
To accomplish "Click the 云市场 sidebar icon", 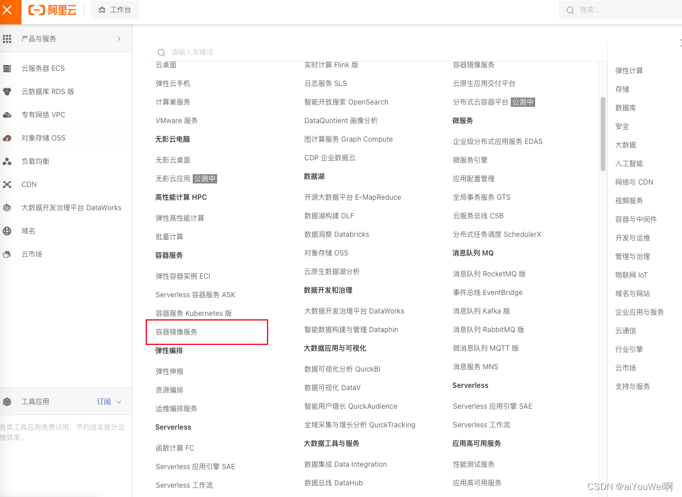I will tap(7, 254).
